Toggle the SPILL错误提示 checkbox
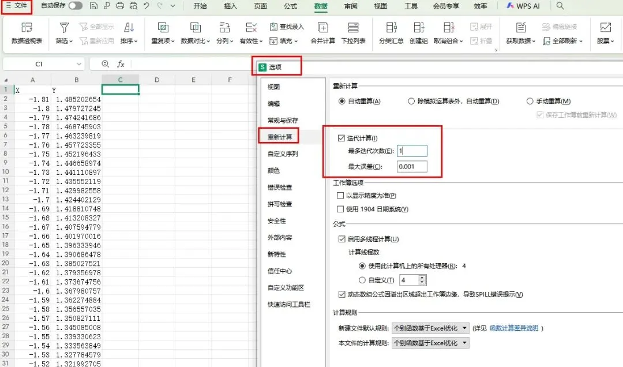The height and width of the screenshot is (367, 623). point(341,294)
